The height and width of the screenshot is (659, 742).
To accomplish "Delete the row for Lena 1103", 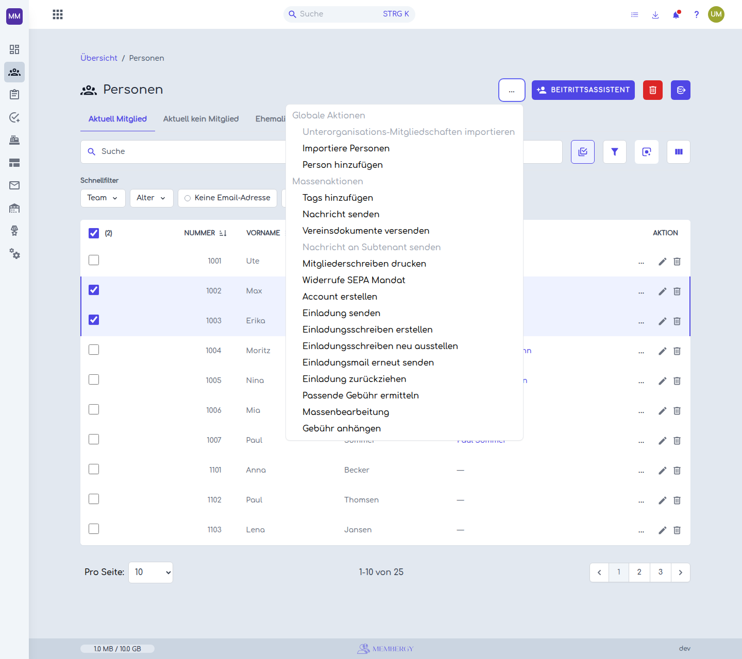I will (x=677, y=530).
